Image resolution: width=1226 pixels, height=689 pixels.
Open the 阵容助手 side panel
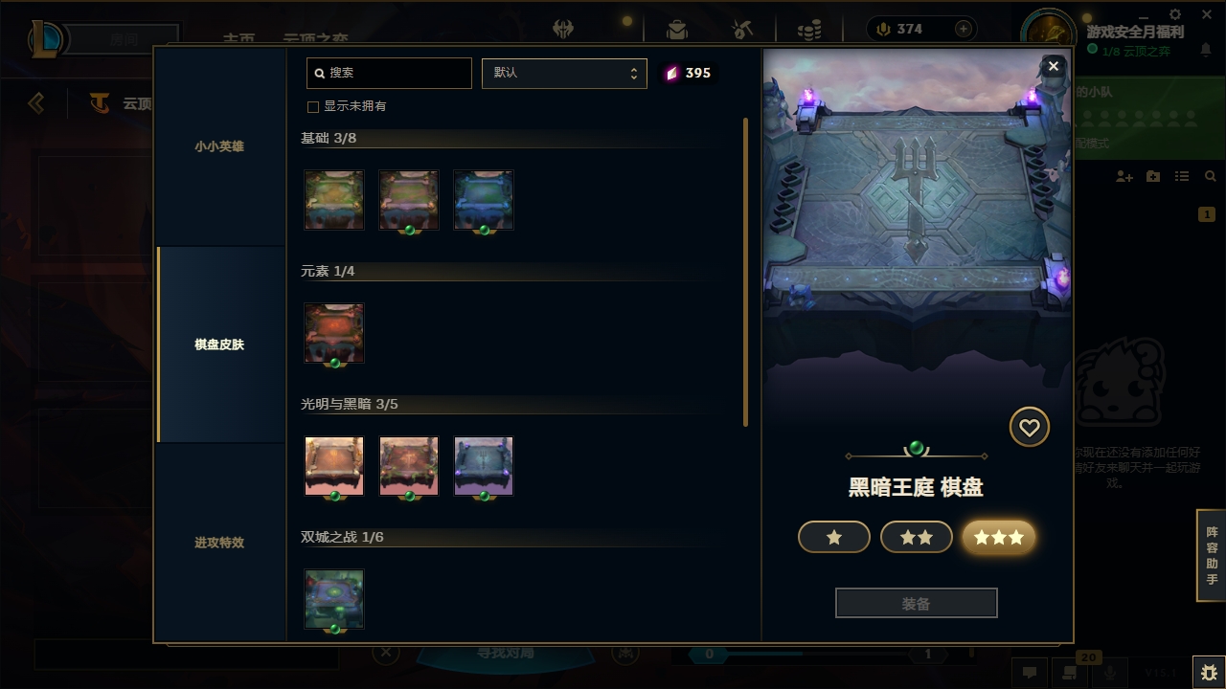tap(1212, 556)
